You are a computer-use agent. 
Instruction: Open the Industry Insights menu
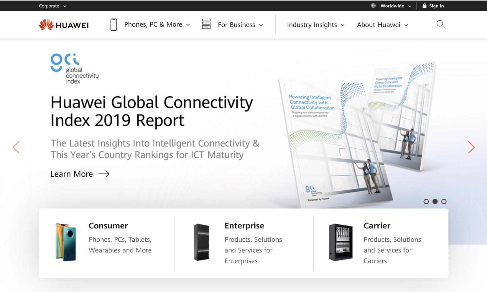pos(312,25)
